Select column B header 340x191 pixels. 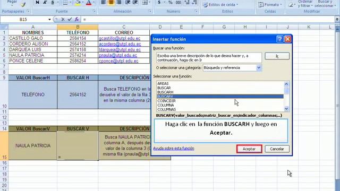click(78, 27)
